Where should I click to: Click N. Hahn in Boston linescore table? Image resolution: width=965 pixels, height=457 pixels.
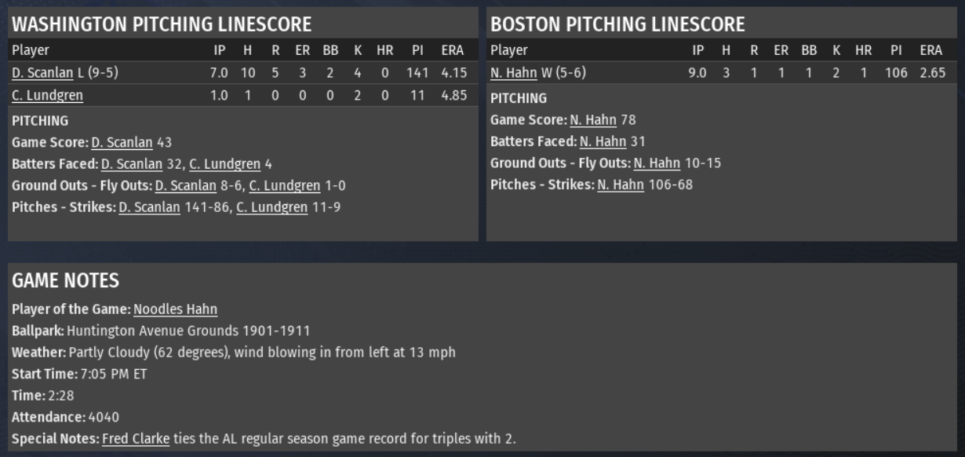point(514,73)
